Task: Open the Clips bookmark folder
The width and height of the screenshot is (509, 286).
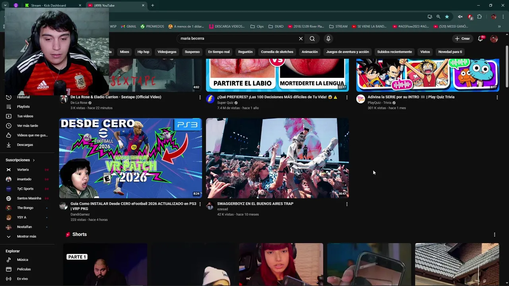Action: pos(257,27)
